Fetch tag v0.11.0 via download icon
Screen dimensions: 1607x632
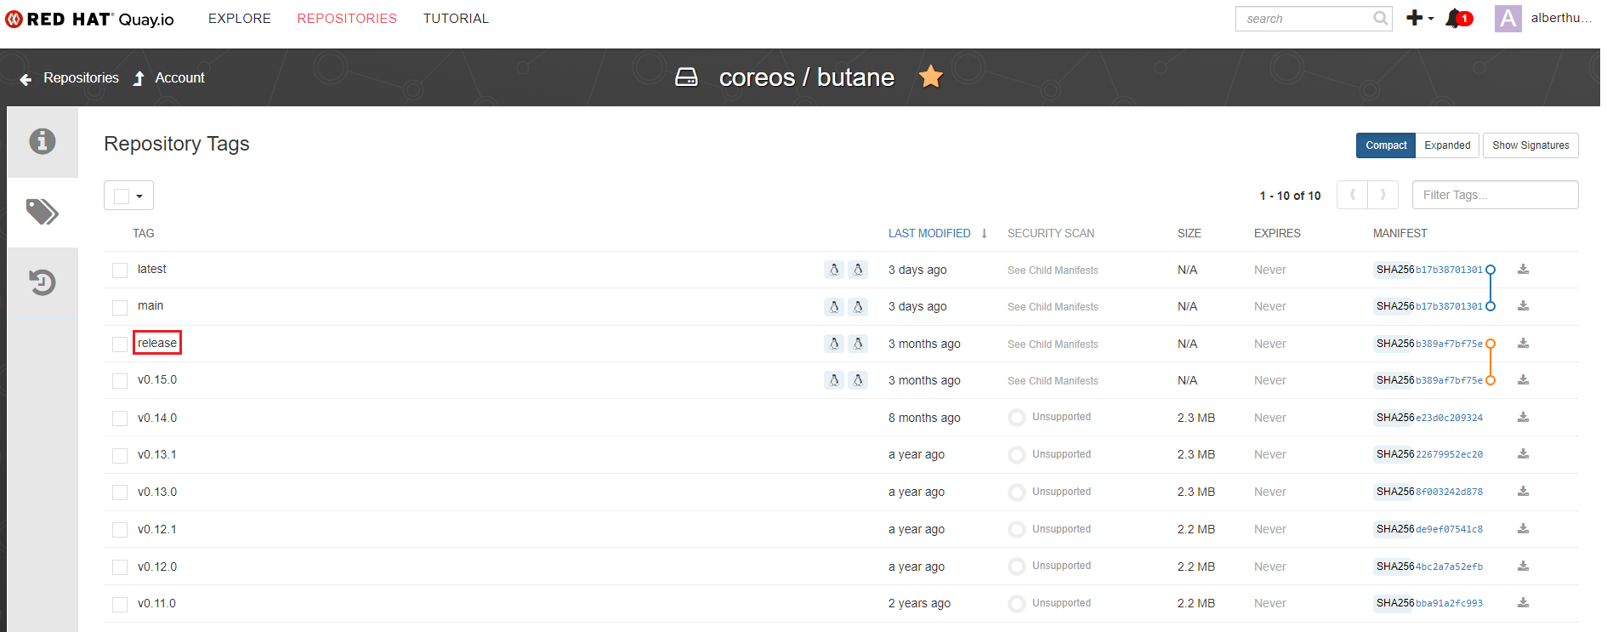pos(1523,602)
